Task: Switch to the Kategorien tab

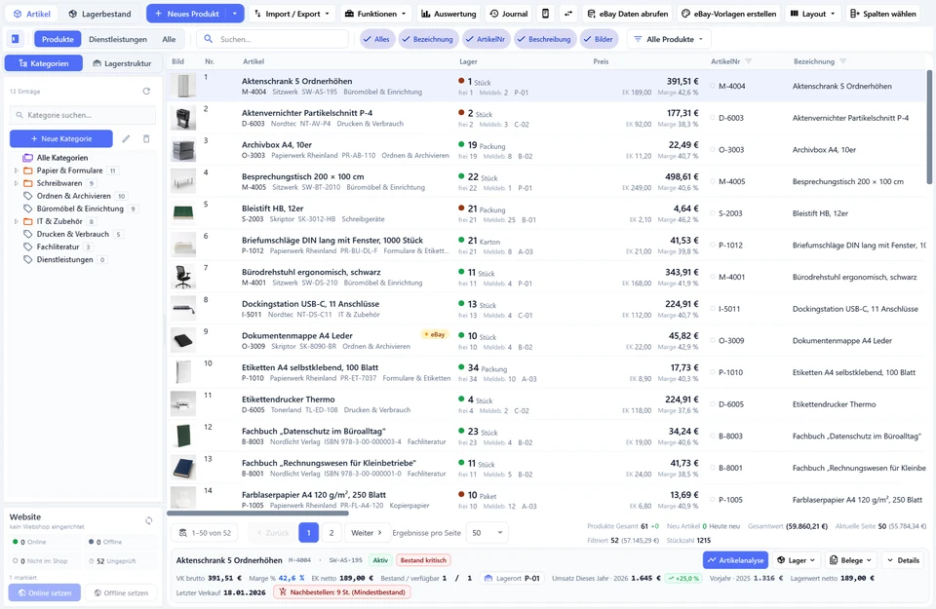Action: tap(44, 63)
